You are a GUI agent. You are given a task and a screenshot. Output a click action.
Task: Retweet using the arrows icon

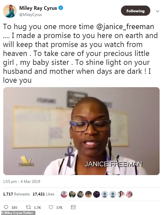coord(28,207)
